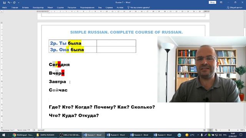Switch to Read Mode view icon

(x=204, y=130)
